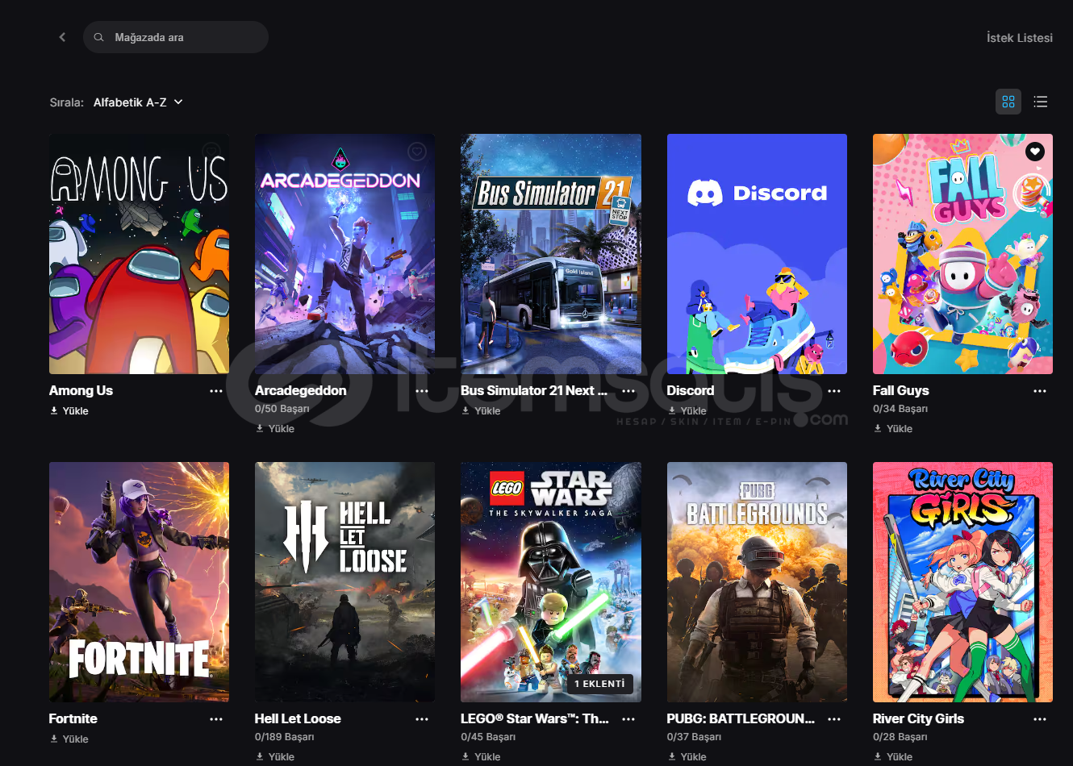
Task: Open the three-dot menu for Bus Simulator 21
Action: pos(628,391)
